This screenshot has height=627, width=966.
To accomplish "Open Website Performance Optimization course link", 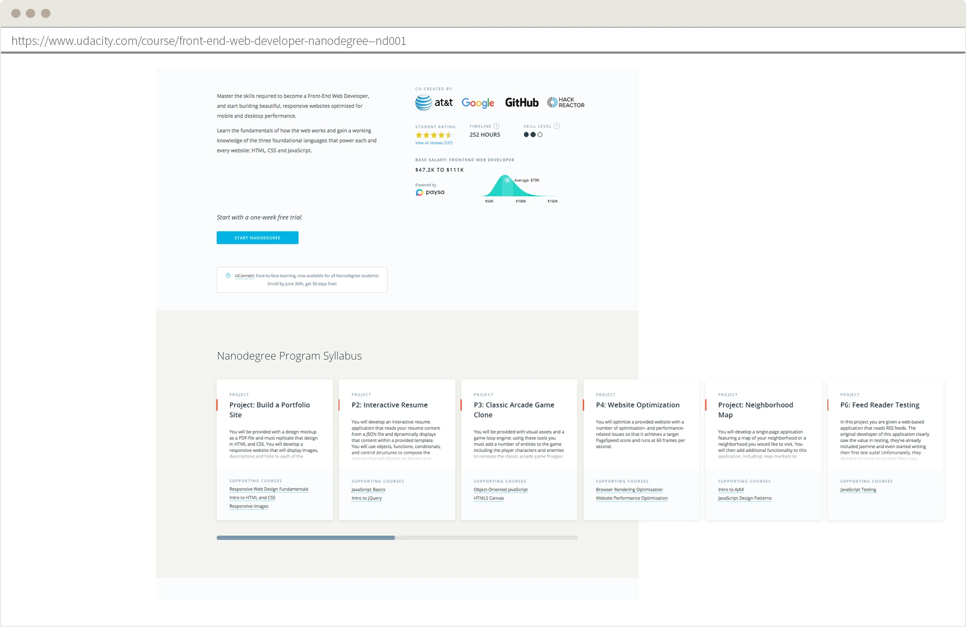I will [x=632, y=498].
